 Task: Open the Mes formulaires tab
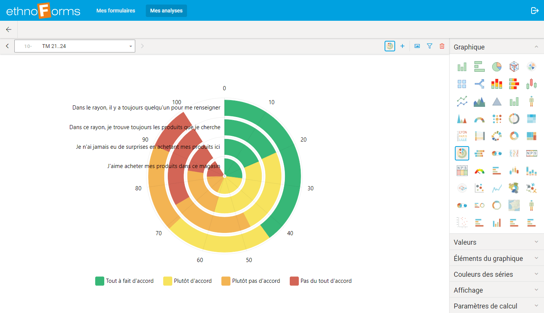click(x=116, y=11)
